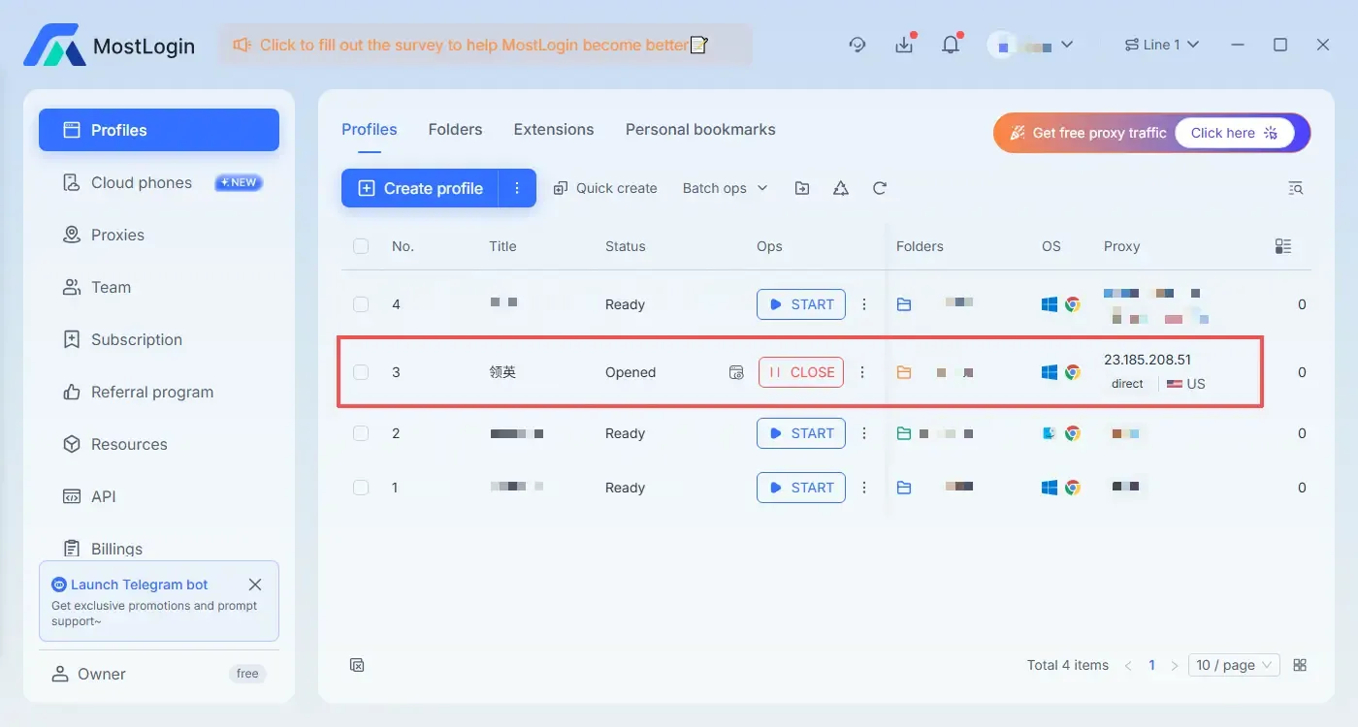1358x727 pixels.
Task: Click the folder icon on profile 3
Action: coord(904,371)
